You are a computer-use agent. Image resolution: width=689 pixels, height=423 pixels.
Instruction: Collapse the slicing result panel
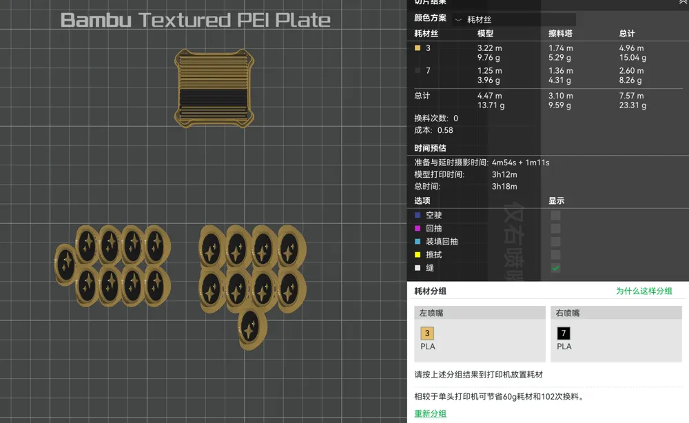coord(683,3)
